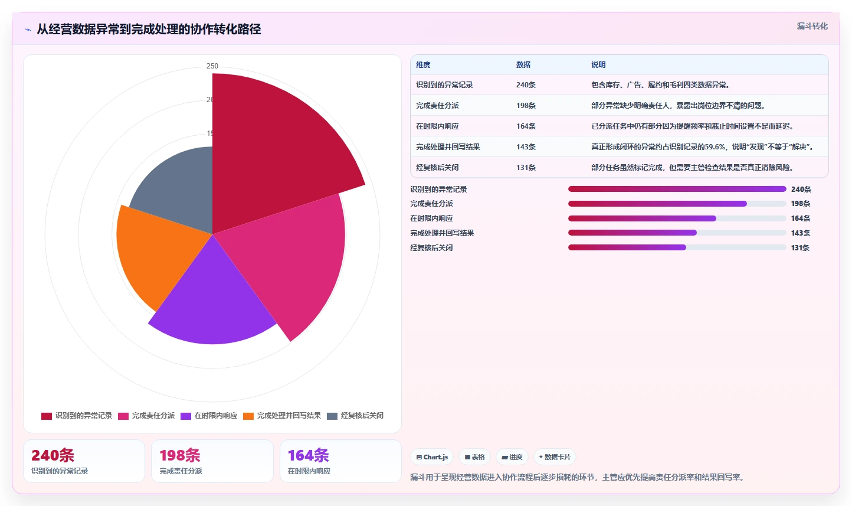Click table cell 完成责任分派
Image resolution: width=852 pixels, height=506 pixels.
click(437, 106)
